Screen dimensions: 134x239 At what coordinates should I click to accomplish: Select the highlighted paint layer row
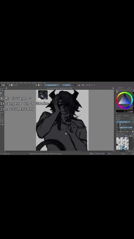pos(126,128)
